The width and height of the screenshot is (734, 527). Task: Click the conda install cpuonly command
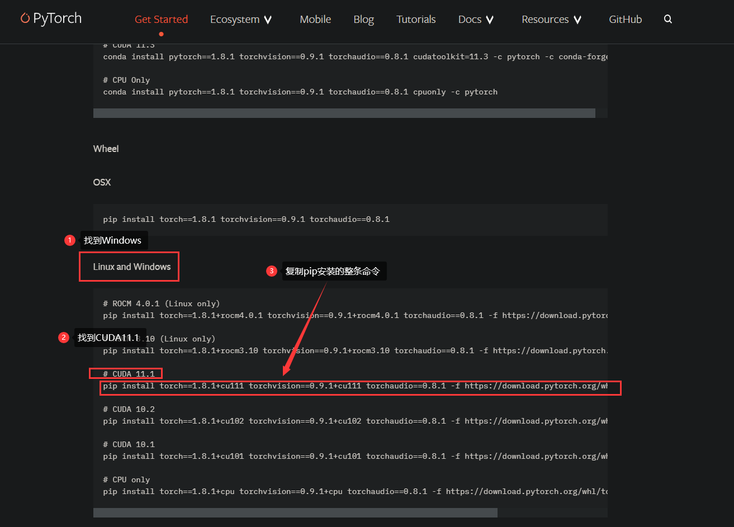300,92
